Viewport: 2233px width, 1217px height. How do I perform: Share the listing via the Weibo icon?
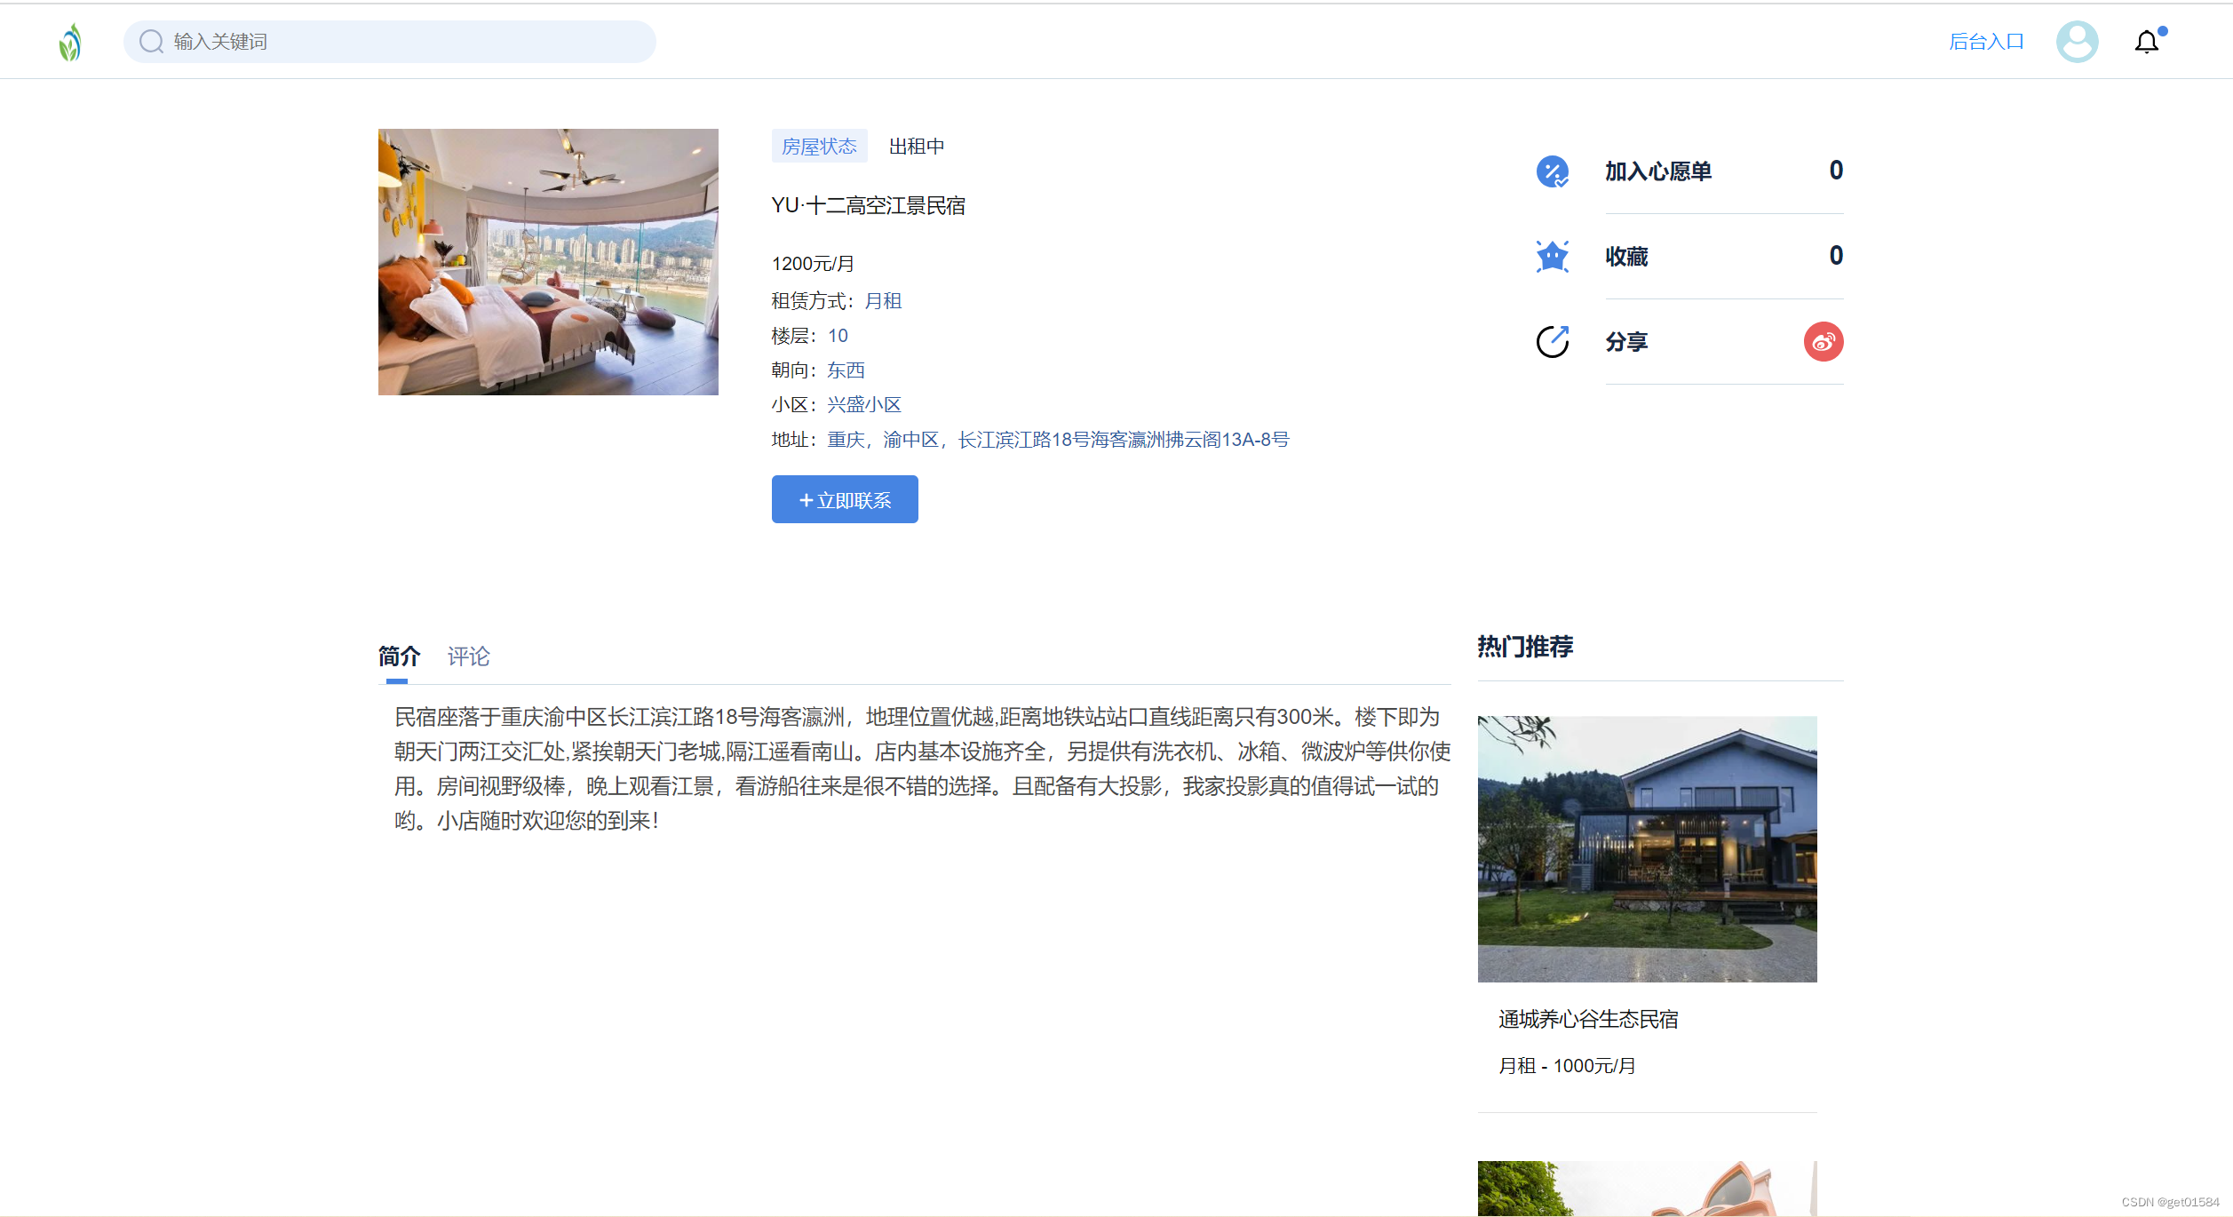1824,341
